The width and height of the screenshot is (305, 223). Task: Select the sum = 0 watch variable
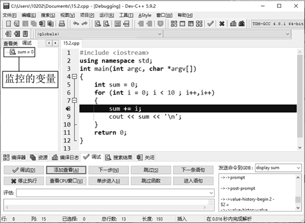click(x=22, y=52)
